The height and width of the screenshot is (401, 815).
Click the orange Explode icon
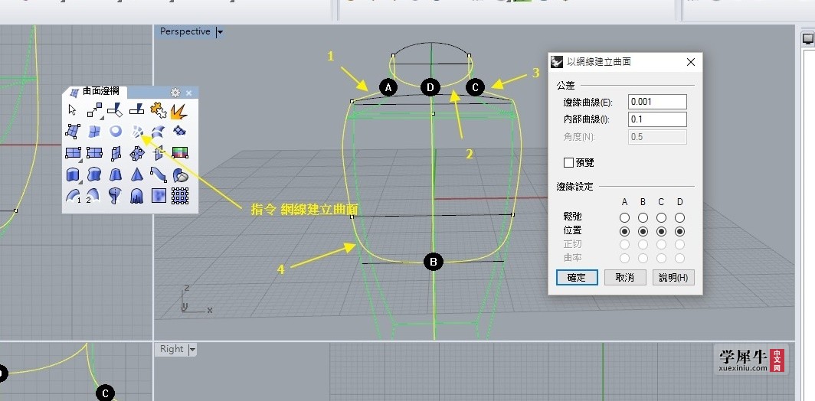pos(178,110)
